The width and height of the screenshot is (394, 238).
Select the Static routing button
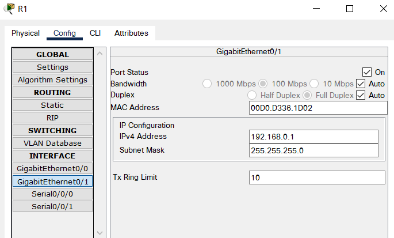pos(52,105)
